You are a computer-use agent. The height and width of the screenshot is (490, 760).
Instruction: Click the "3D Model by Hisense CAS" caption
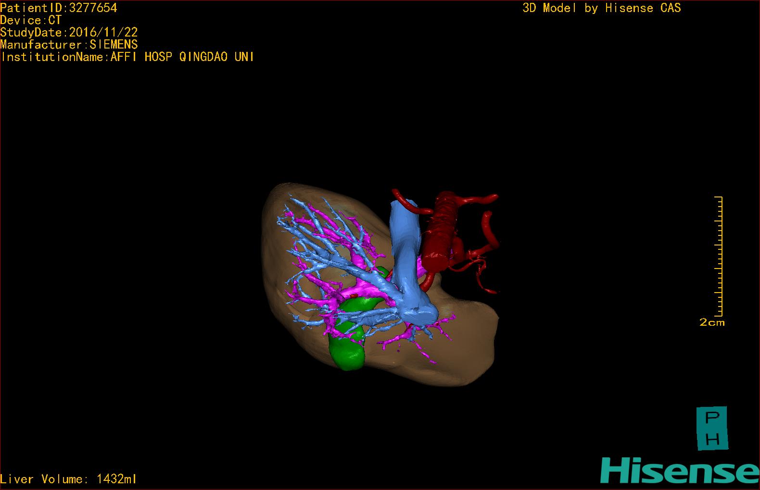point(602,8)
